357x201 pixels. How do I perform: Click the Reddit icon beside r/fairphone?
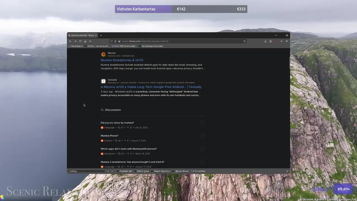[102, 154]
